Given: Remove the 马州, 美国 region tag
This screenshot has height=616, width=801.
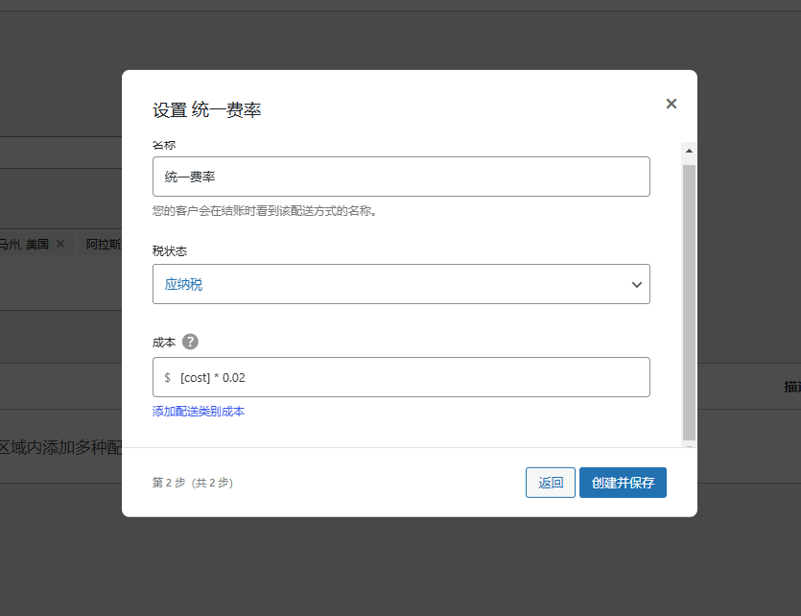Looking at the screenshot, I should 60,244.
